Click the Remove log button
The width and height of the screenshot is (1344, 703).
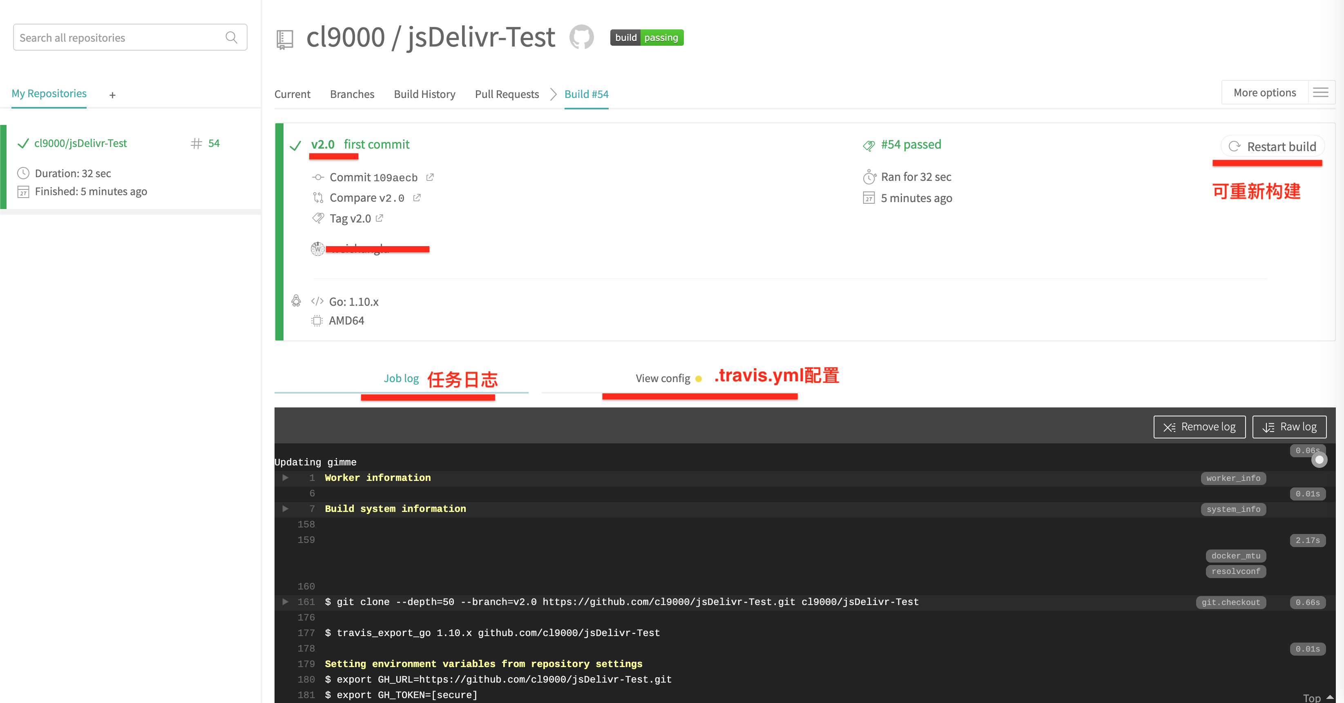coord(1199,427)
